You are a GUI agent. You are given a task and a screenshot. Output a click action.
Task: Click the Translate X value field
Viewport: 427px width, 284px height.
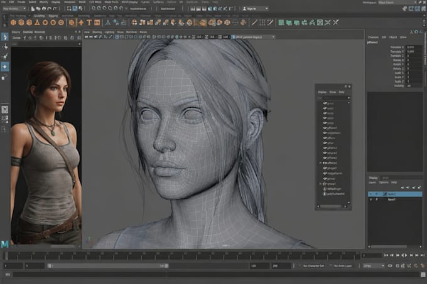coord(414,47)
